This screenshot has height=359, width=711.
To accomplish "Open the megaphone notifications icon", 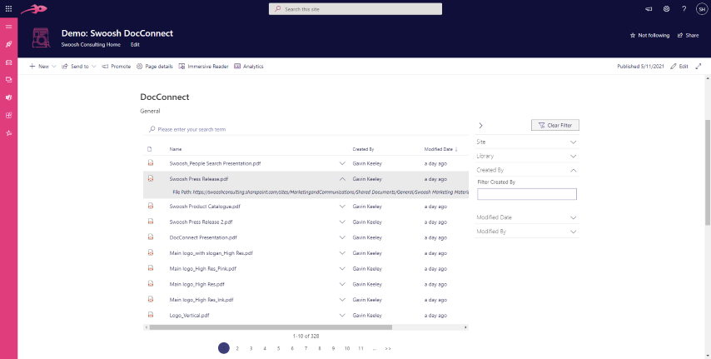I will click(x=649, y=8).
